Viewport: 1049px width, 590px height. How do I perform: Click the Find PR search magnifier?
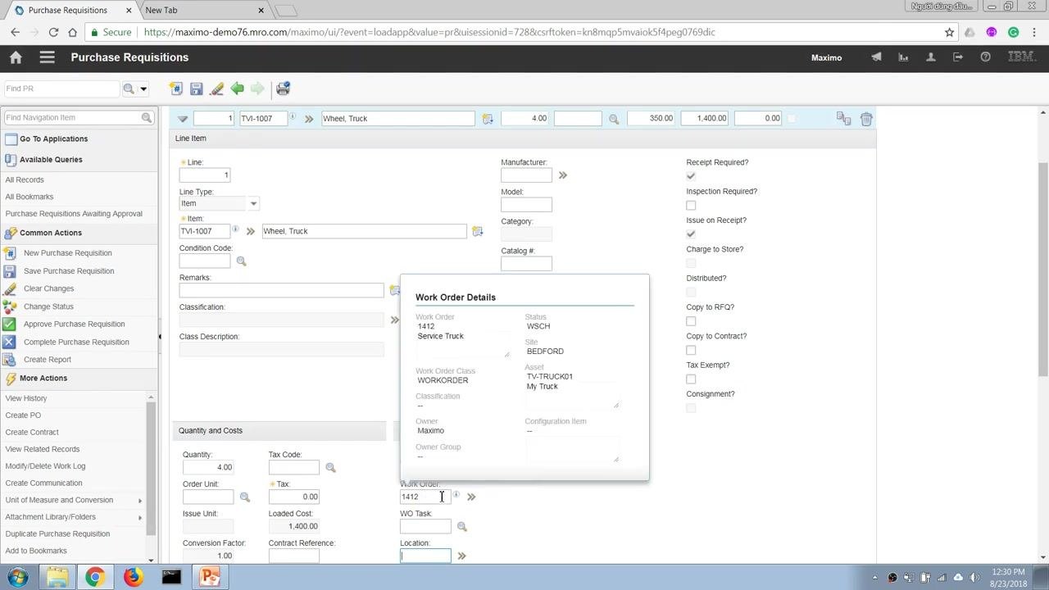click(x=129, y=88)
